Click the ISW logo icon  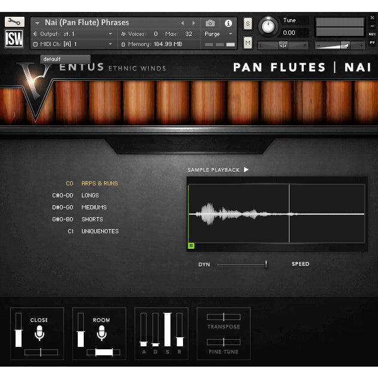14,38
